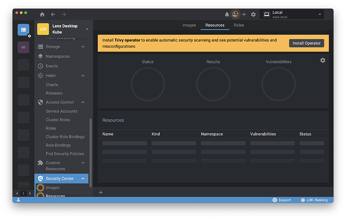
Task: Collapse the Helm section in sidebar
Action: point(83,75)
